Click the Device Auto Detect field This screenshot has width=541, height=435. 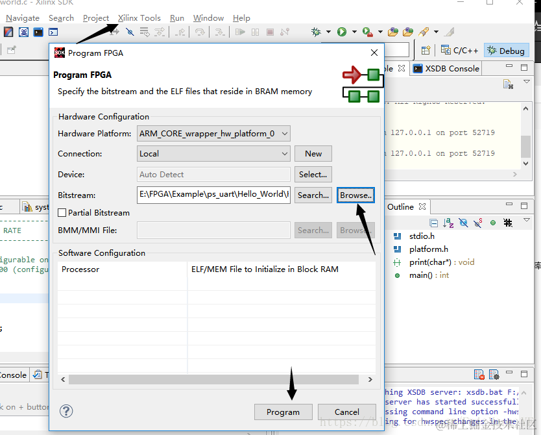(x=213, y=175)
